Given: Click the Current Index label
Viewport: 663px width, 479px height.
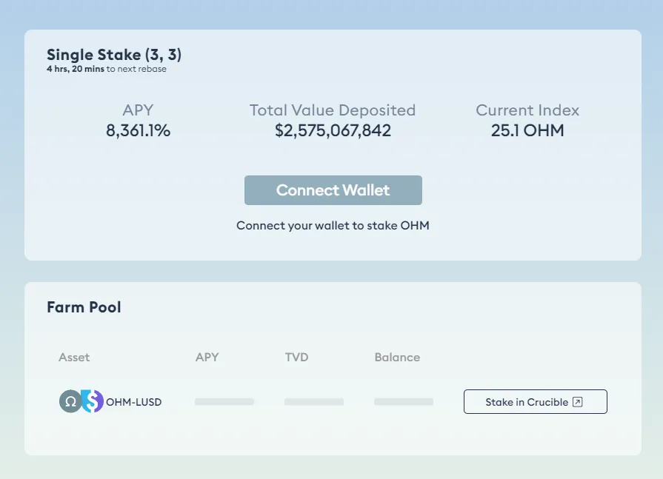Looking at the screenshot, I should 527,110.
